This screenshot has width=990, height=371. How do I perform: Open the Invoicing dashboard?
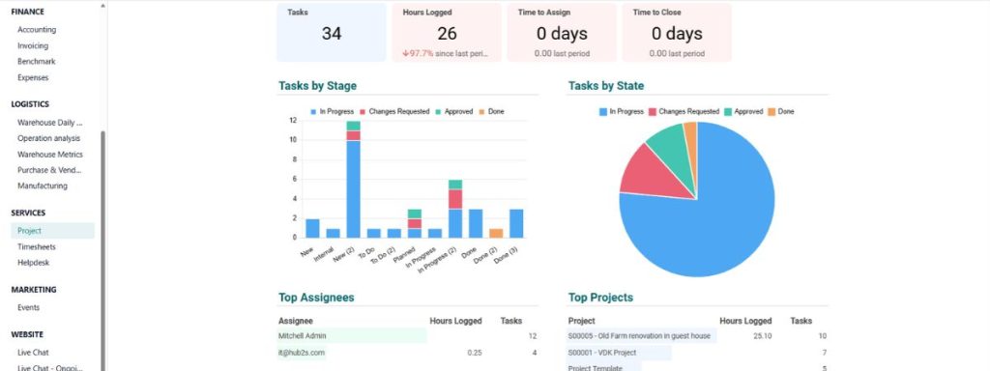33,45
